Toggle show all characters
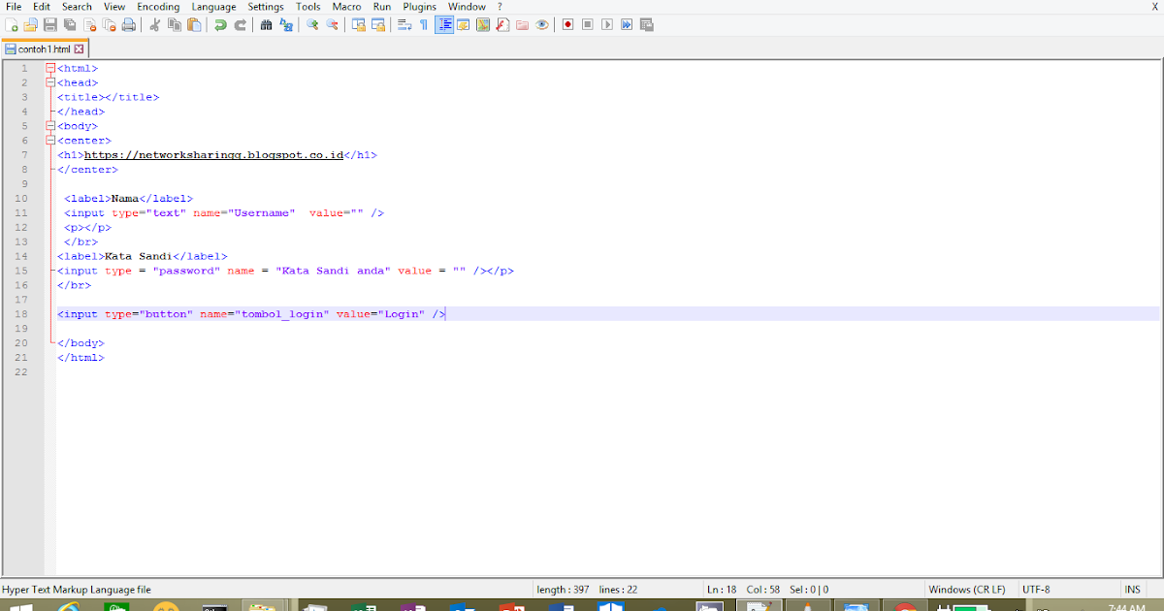Image resolution: width=1164 pixels, height=611 pixels. pyautogui.click(x=423, y=24)
